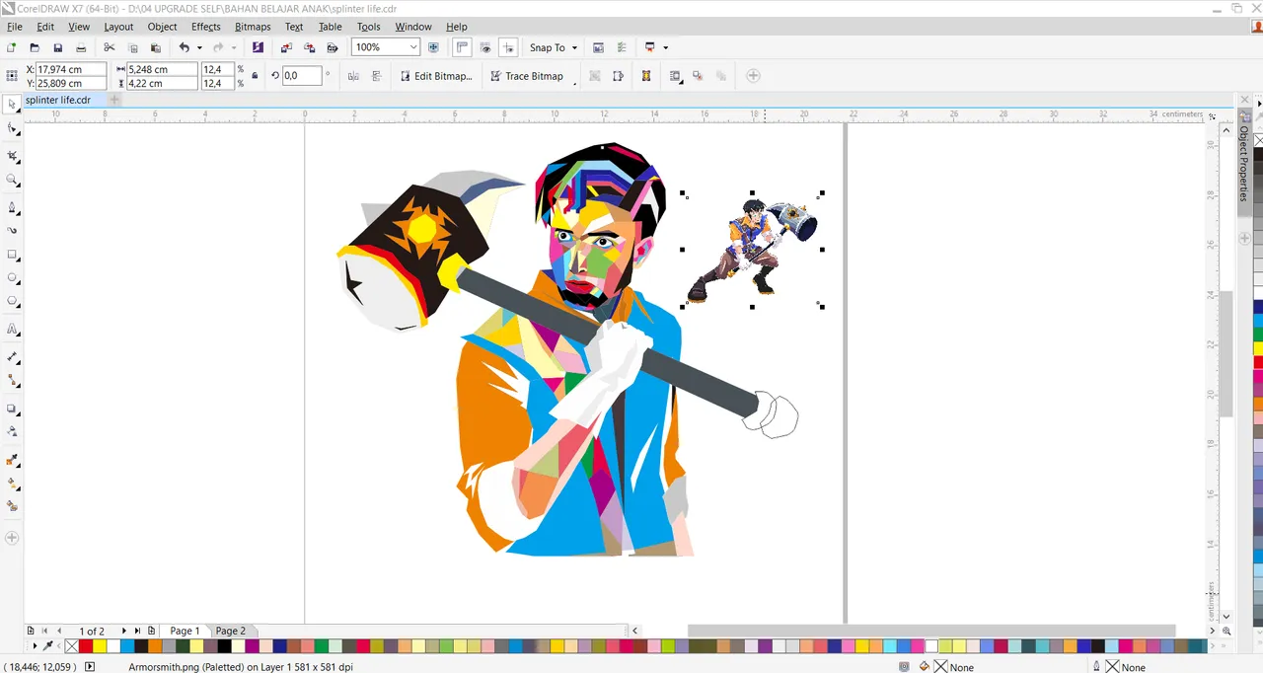The image size is (1263, 673).
Task: Switch to the Page 2 tab
Action: click(230, 631)
